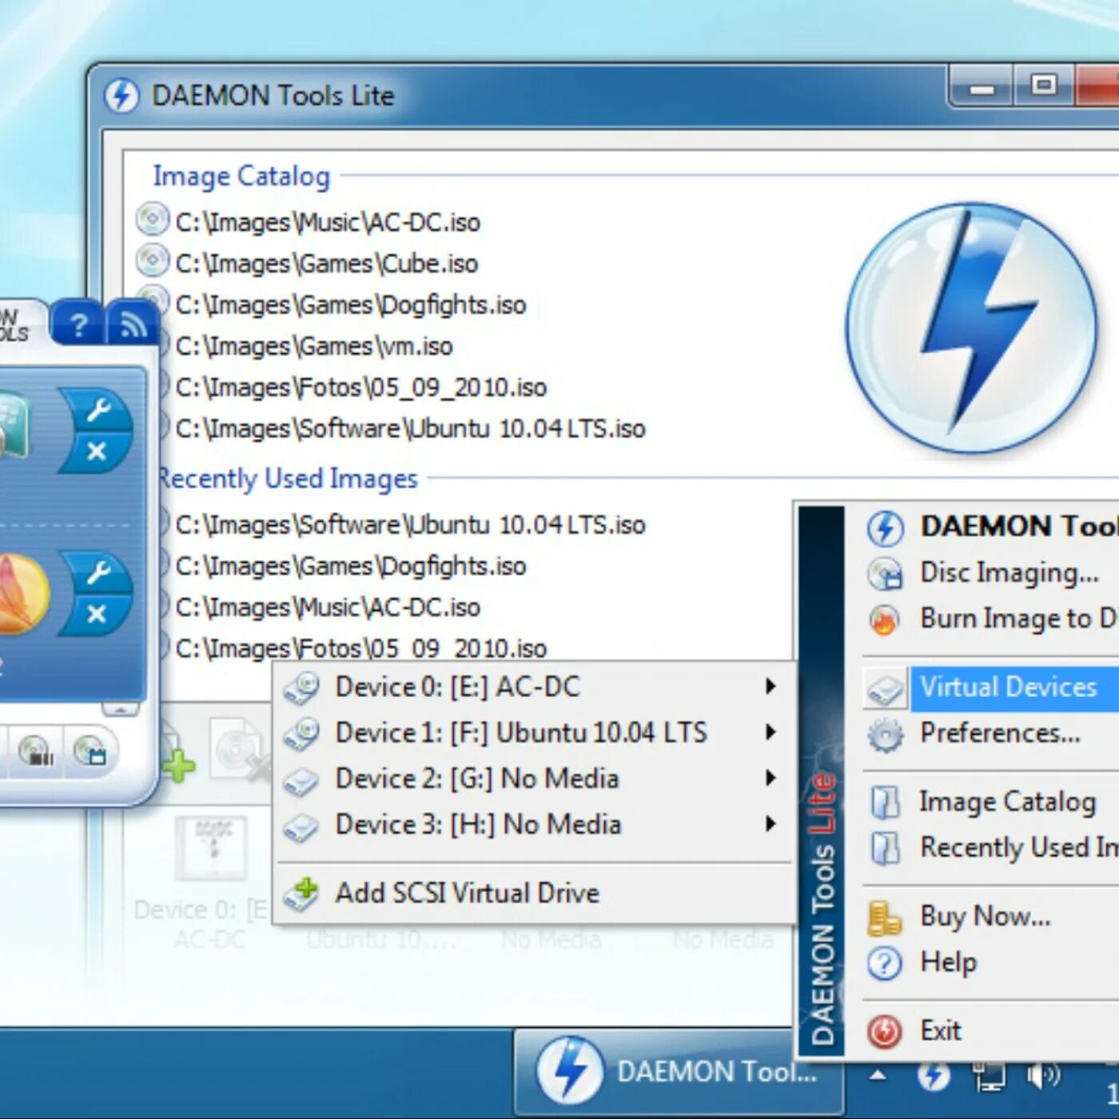Click the disc with bars icon in gadget

click(x=36, y=751)
